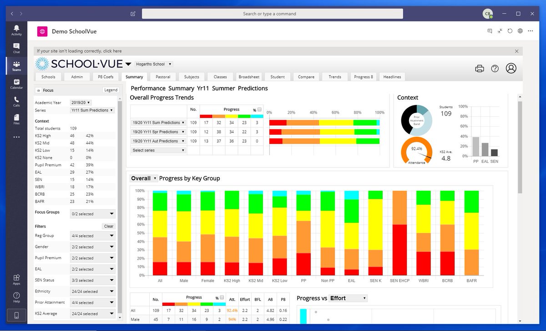Switch to the Headlines tab
Viewport: 546px width, 331px height.
tap(392, 77)
